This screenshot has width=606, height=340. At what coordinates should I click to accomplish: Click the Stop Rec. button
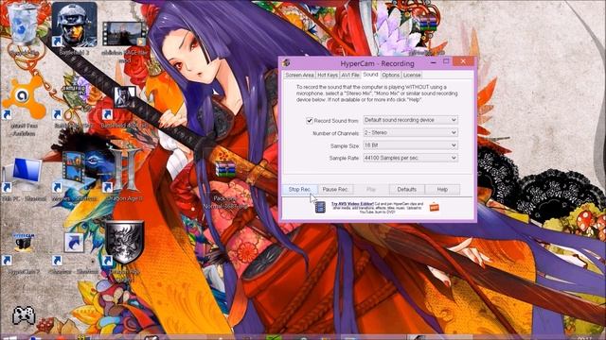click(299, 189)
